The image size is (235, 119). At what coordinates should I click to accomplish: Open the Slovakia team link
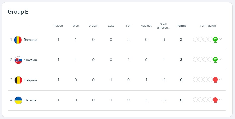[x=31, y=60]
